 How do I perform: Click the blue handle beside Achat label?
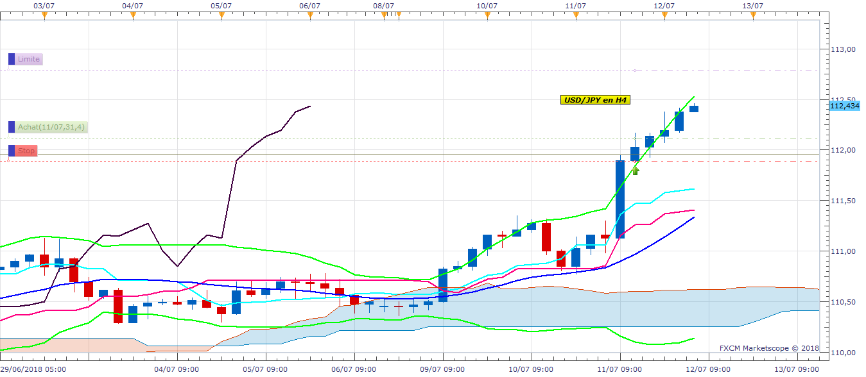12,127
